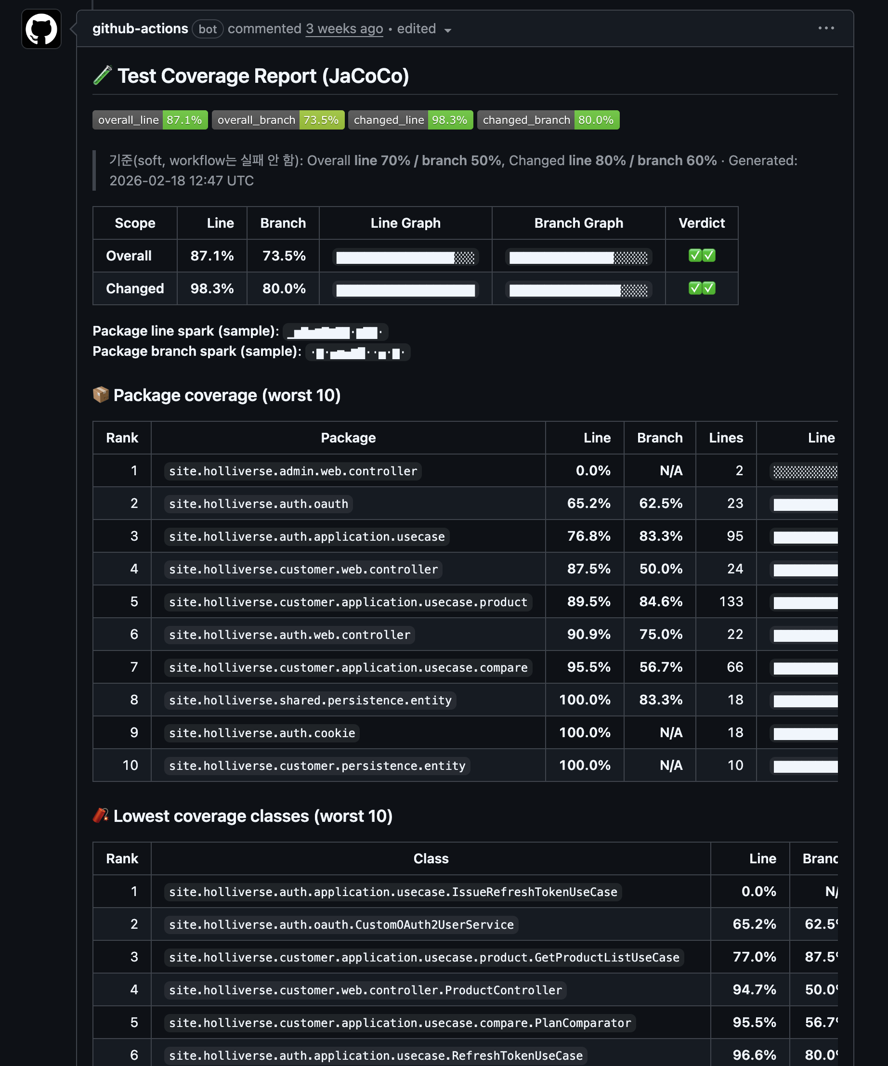Click the Package line spark sample graphic
The width and height of the screenshot is (888, 1066).
coord(334,331)
